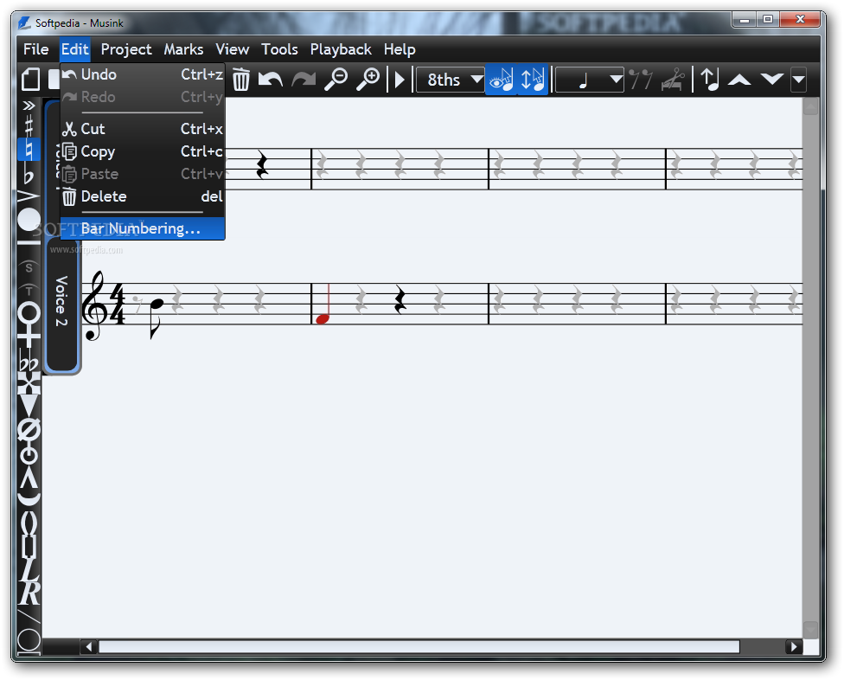This screenshot has width=844, height=680.
Task: Start playback with the play triangle
Action: [x=400, y=80]
